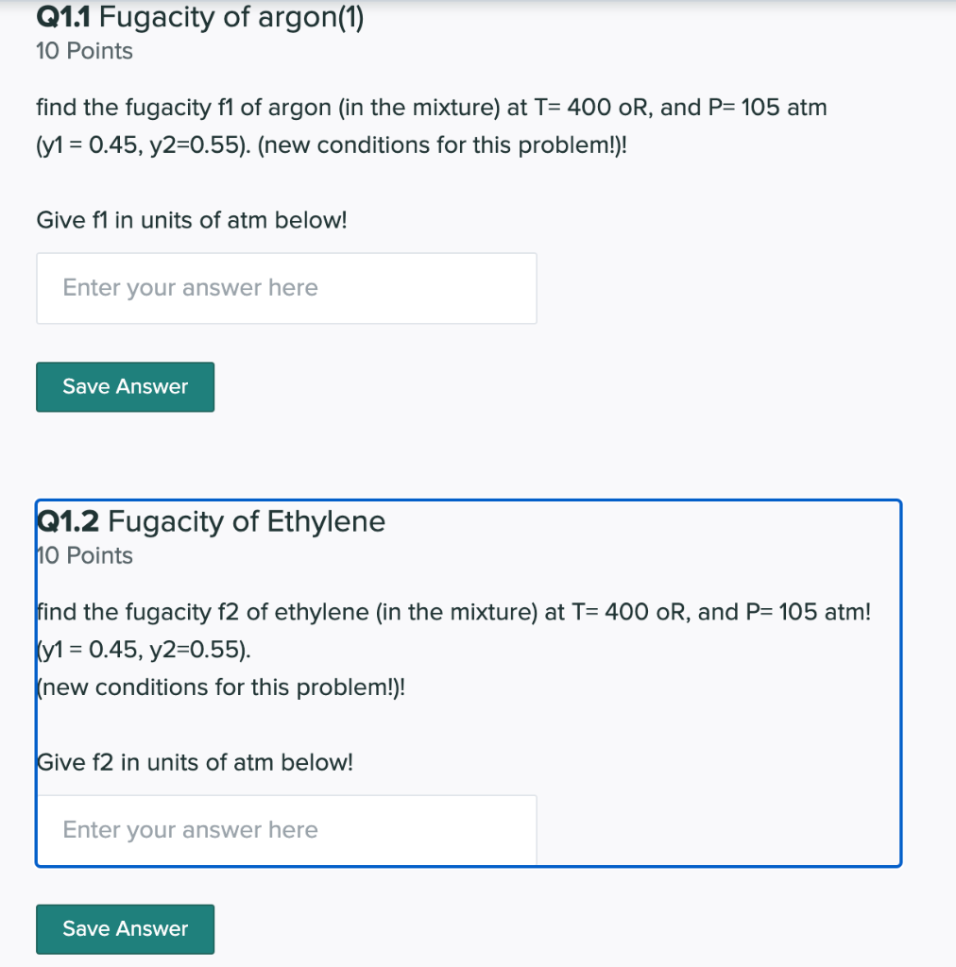Click the first Save Answer green button
This screenshot has height=967, width=956.
[x=125, y=386]
